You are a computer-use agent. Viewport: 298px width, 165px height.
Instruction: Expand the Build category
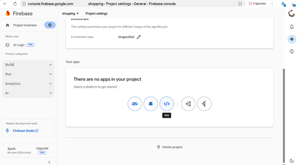tap(28, 65)
